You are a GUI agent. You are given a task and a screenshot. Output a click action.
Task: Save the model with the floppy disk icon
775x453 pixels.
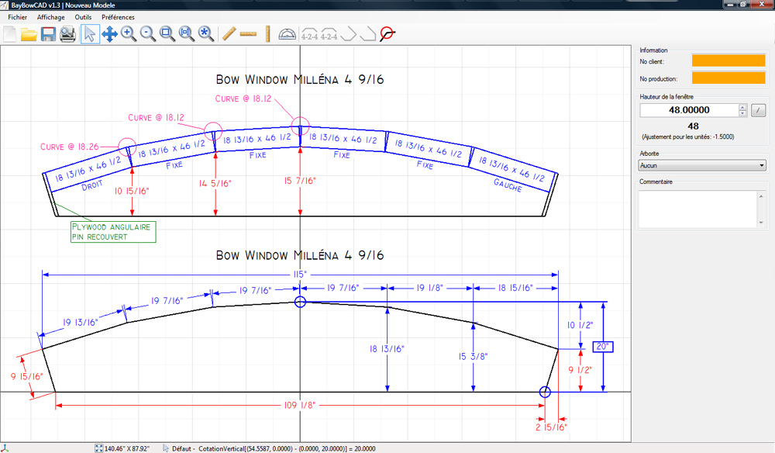click(48, 33)
